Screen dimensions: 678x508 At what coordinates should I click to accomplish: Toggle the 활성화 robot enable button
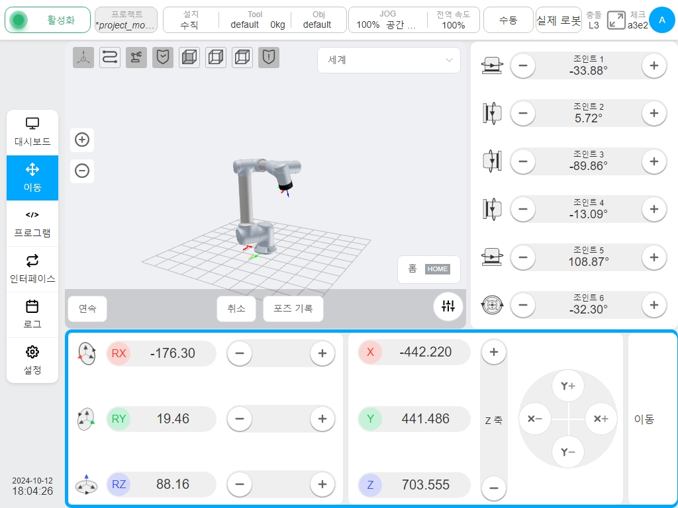pos(48,20)
